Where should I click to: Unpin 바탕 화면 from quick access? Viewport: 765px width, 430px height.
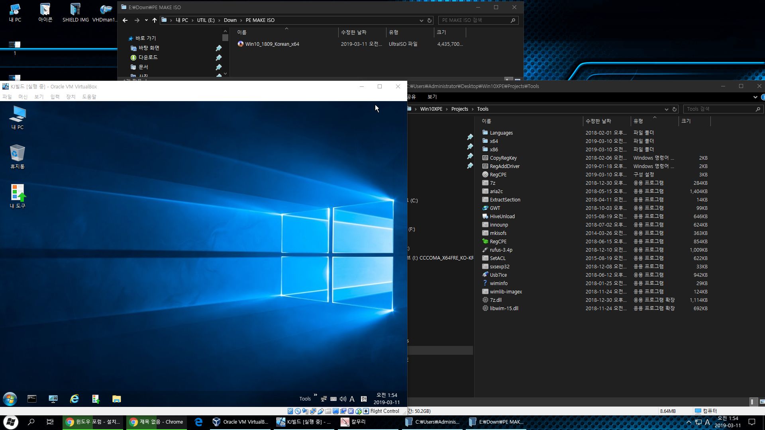[x=219, y=48]
